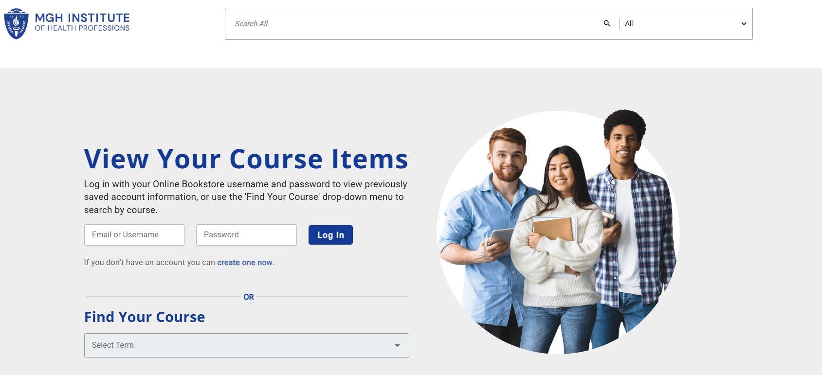The width and height of the screenshot is (822, 375).
Task: Click the MGH INSTITUTE wordmark text
Action: tap(82, 18)
